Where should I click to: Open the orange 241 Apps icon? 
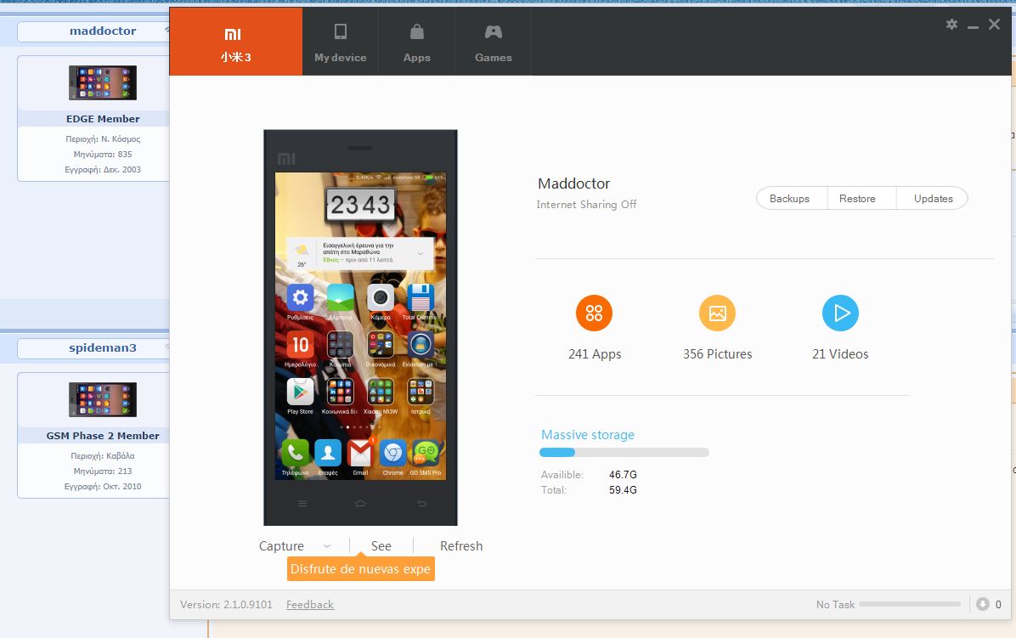click(594, 313)
